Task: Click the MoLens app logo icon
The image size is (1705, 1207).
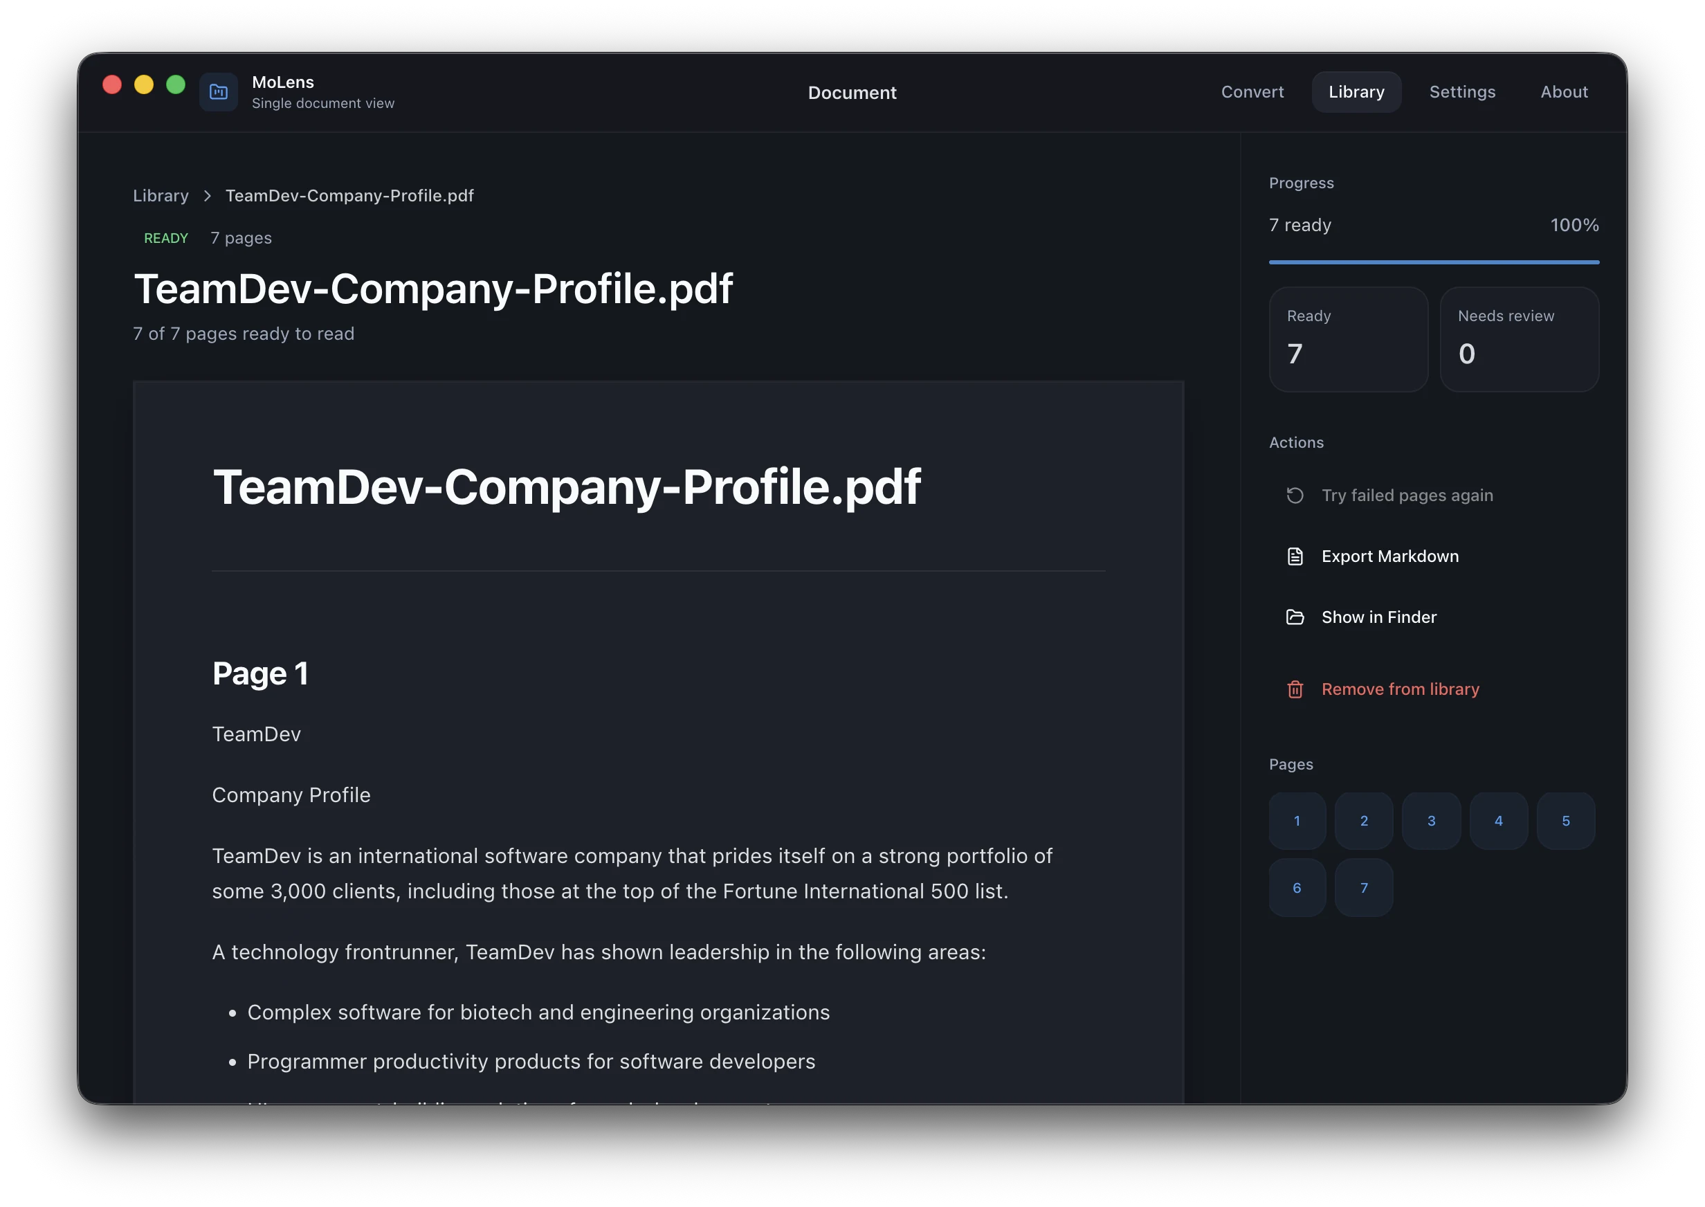Action: click(x=219, y=92)
